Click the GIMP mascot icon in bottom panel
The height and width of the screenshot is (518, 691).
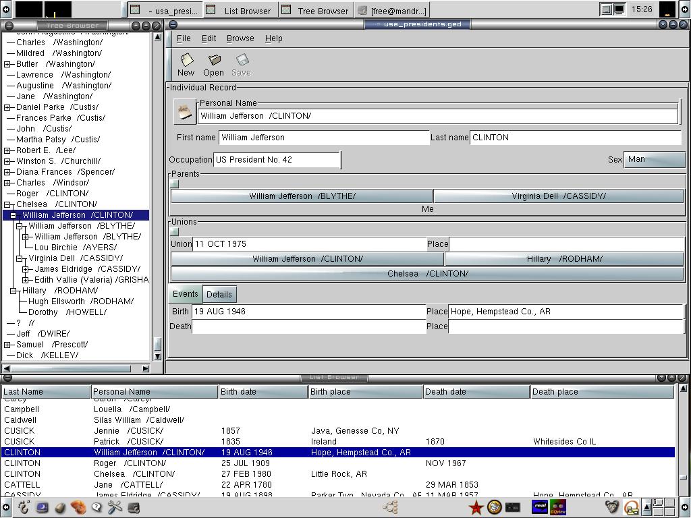611,507
